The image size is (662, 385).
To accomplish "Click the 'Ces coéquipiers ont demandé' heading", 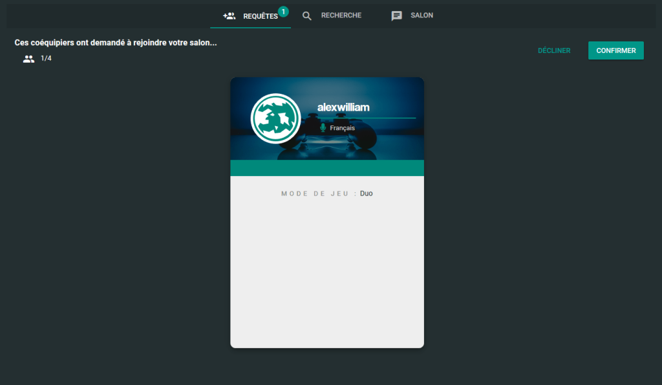I will click(116, 43).
